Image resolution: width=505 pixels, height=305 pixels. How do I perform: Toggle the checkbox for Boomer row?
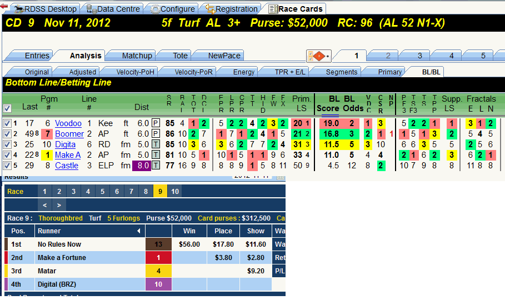point(7,134)
